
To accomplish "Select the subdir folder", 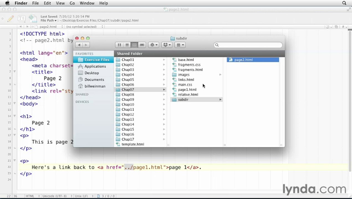I will (x=197, y=99).
